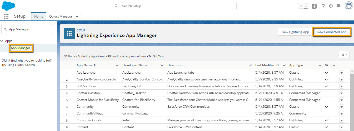Open the Last Modified Date column chevron
Screen dimensions: 354x131
coord(284,65)
